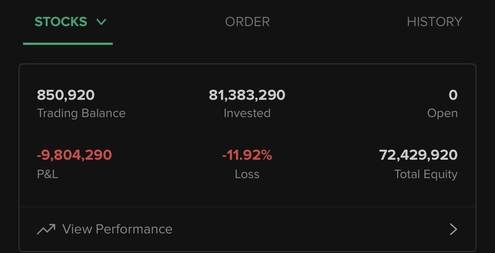495x253 pixels.
Task: Tap the Loss label
Action: [247, 174]
